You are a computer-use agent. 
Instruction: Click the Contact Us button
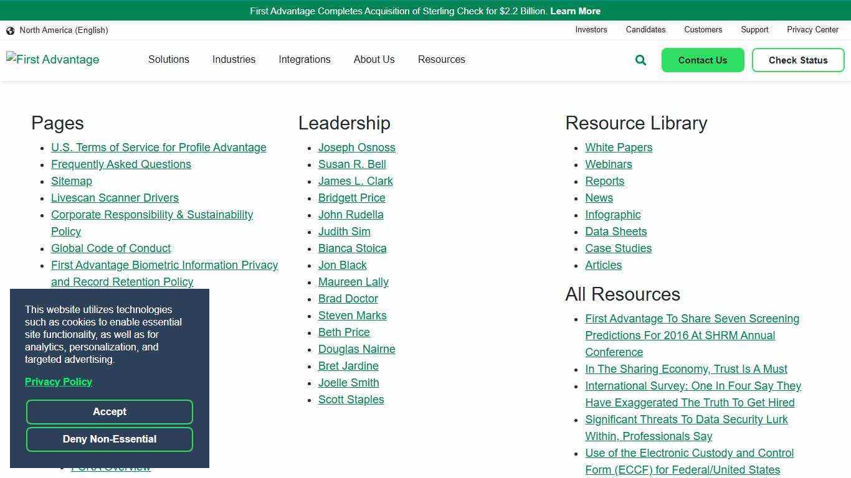[x=703, y=60]
